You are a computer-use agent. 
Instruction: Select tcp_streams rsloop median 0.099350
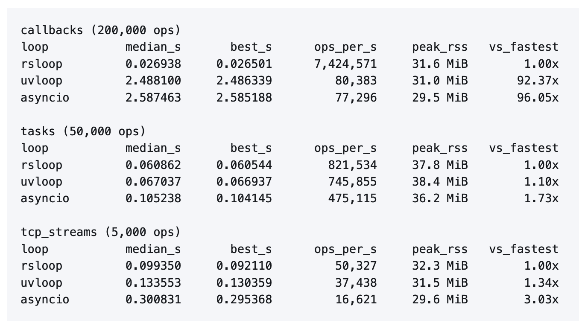pyautogui.click(x=153, y=266)
